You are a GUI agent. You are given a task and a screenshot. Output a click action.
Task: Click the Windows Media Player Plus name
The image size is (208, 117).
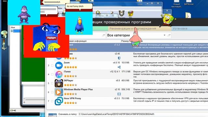click(78, 89)
